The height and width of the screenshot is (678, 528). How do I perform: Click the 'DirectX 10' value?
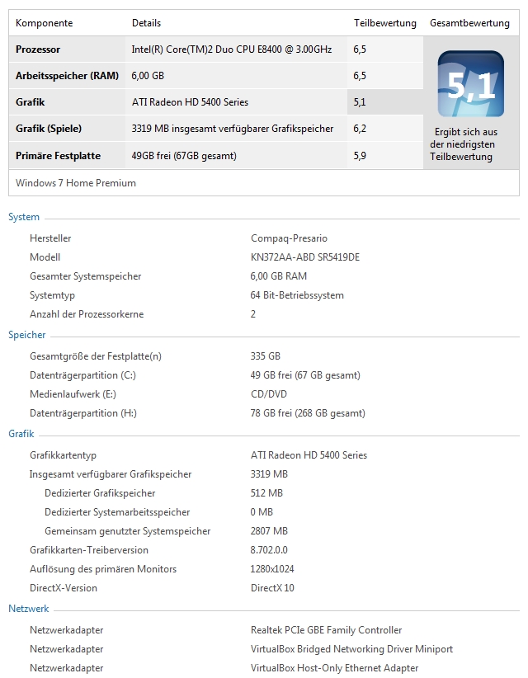272,588
